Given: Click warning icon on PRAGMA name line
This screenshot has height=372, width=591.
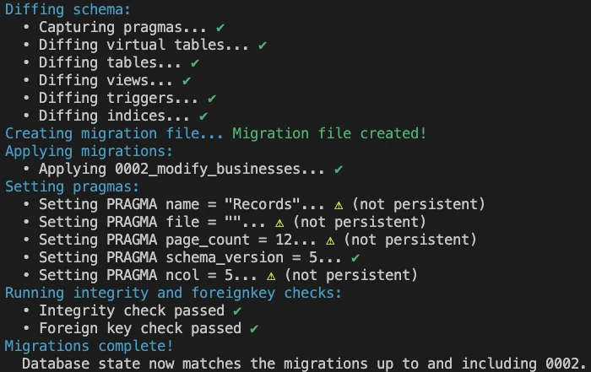Looking at the screenshot, I should tap(339, 205).
